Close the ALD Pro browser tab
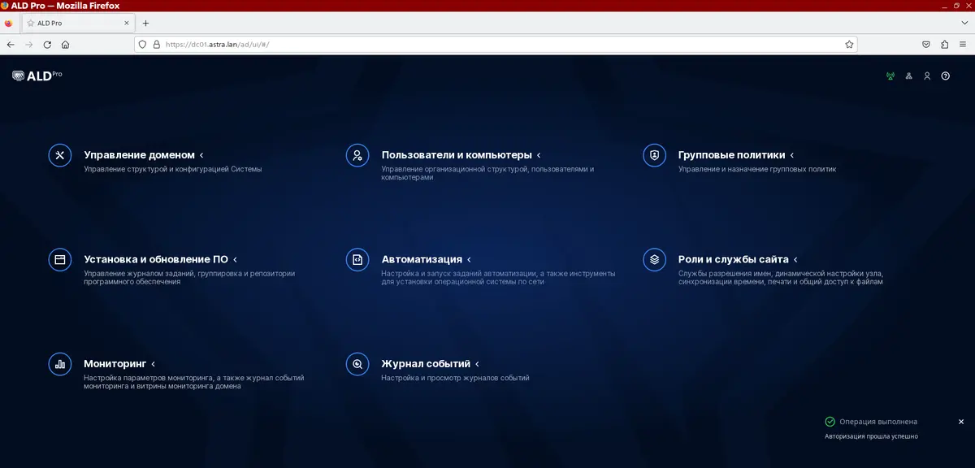The height and width of the screenshot is (468, 975). click(x=126, y=24)
